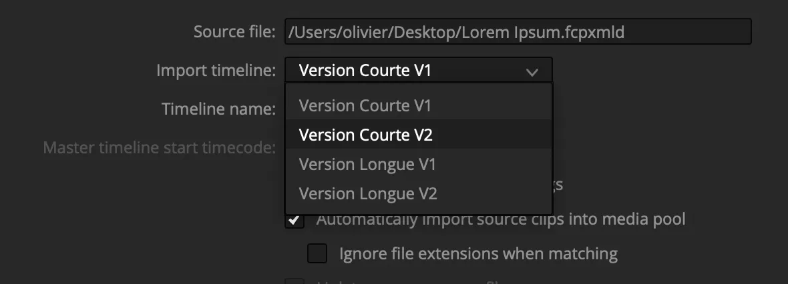Click the Import timeline dropdown chevron arrow
Image resolution: width=788 pixels, height=284 pixels.
(x=532, y=71)
